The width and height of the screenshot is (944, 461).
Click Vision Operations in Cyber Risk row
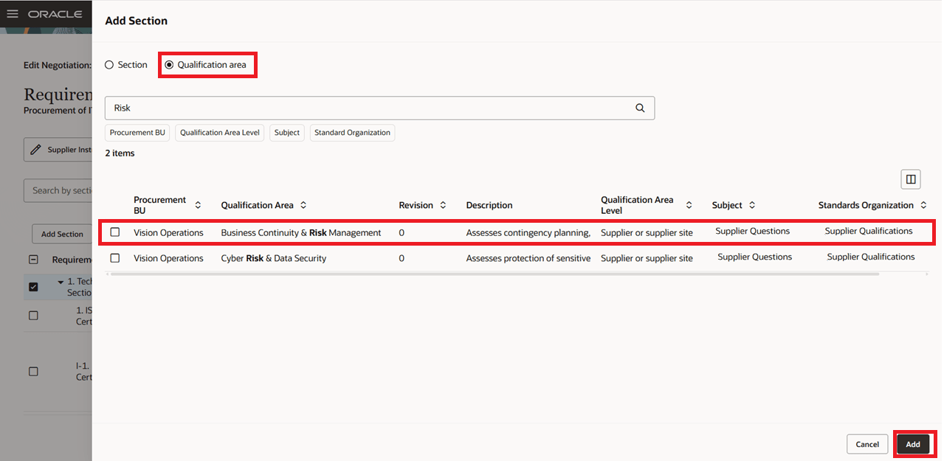[168, 258]
